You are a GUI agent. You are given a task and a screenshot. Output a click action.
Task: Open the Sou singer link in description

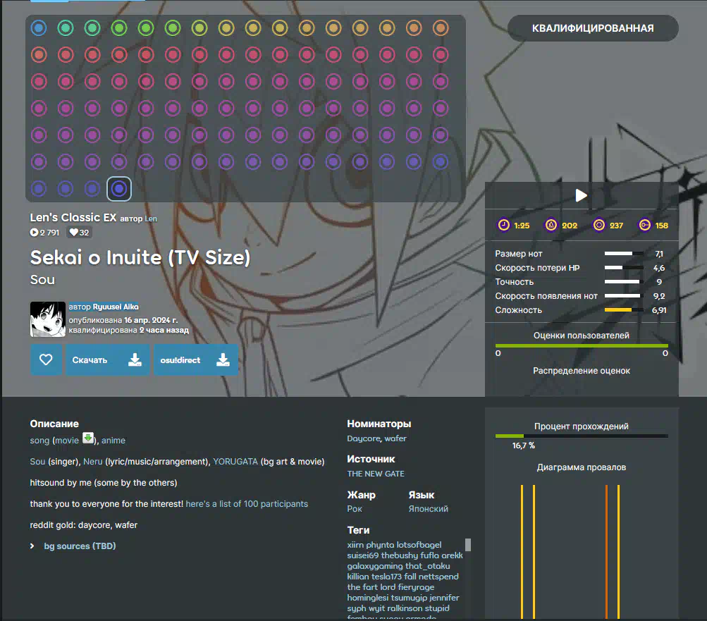coord(37,462)
